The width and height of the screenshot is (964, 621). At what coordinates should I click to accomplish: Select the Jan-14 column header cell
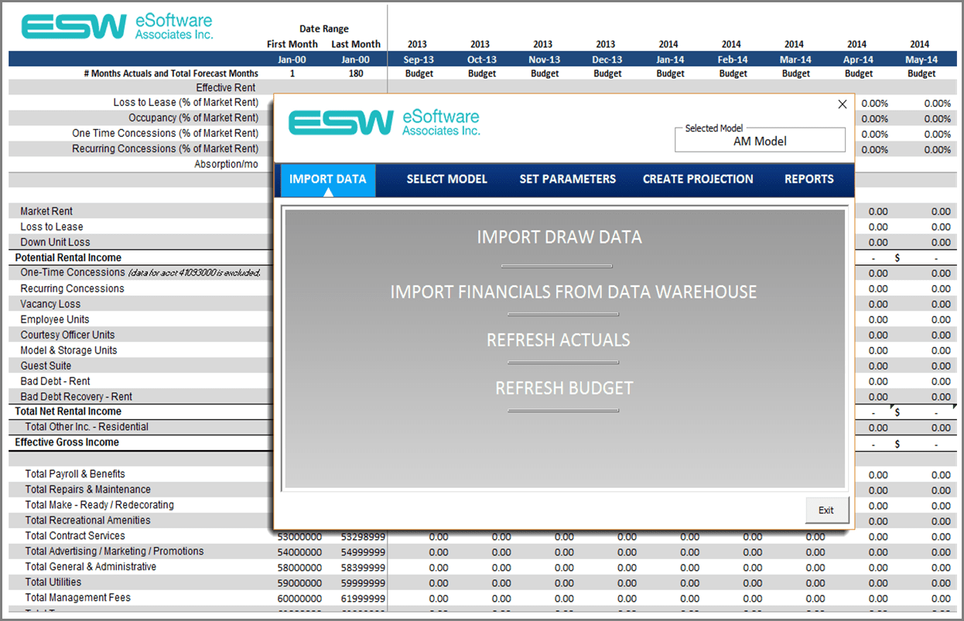[670, 60]
